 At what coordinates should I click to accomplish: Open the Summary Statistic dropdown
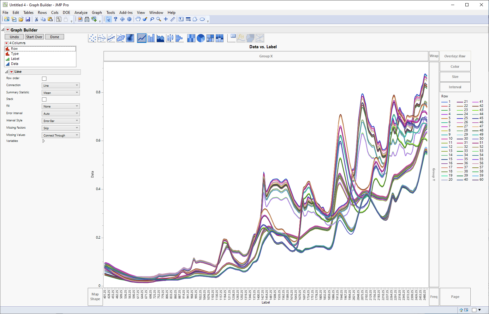click(x=60, y=92)
